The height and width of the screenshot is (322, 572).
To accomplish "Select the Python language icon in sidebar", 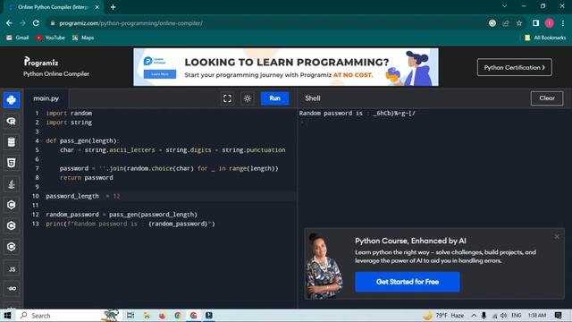I will pyautogui.click(x=12, y=100).
